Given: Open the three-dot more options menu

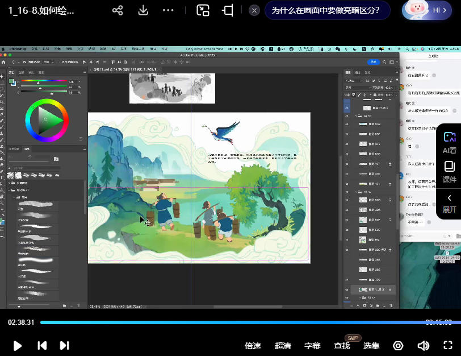Looking at the screenshot, I should pos(169,10).
